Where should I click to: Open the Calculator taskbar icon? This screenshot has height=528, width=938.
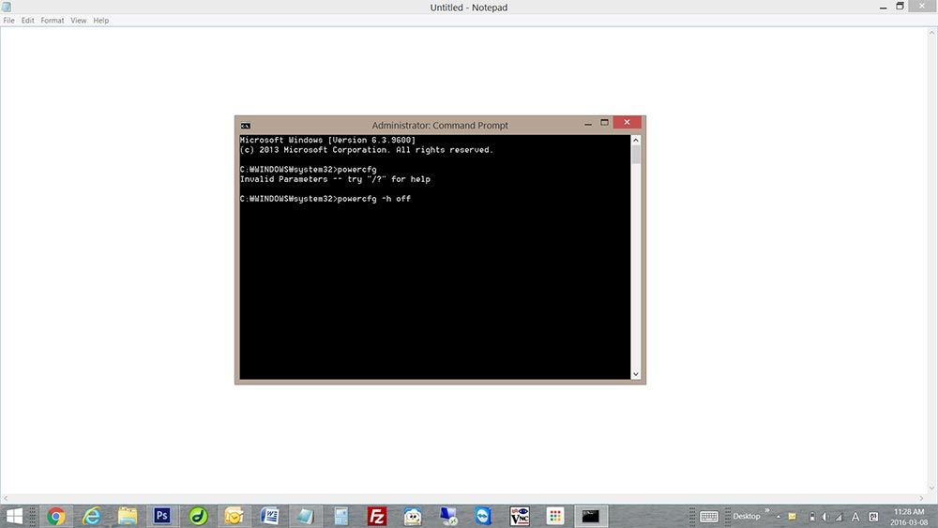[341, 516]
